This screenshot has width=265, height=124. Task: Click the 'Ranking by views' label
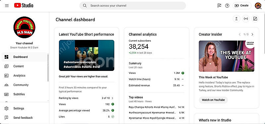pos(69,98)
